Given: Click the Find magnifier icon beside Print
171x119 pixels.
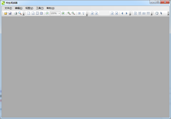Looking at the screenshot, I should pos(20,13).
